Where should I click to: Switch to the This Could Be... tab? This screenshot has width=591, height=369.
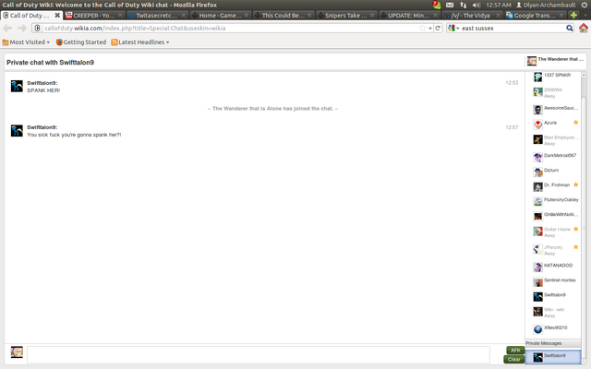click(283, 16)
